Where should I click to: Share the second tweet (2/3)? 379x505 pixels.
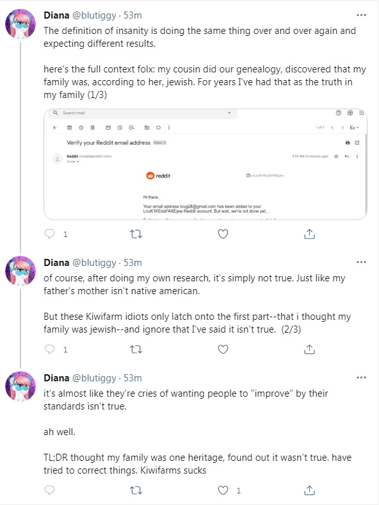click(309, 349)
